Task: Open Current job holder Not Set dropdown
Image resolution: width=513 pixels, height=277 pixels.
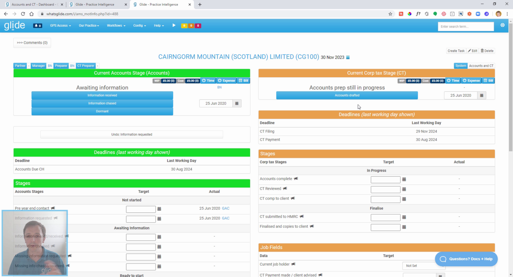Action: click(423, 266)
